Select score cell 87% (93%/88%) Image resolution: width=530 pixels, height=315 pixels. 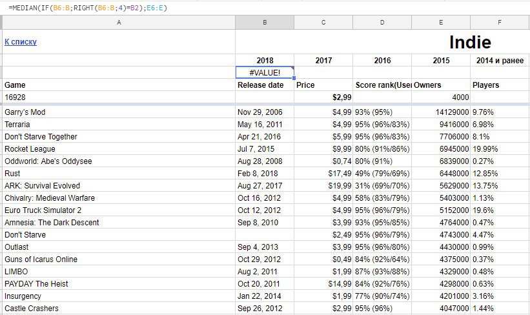click(x=382, y=271)
